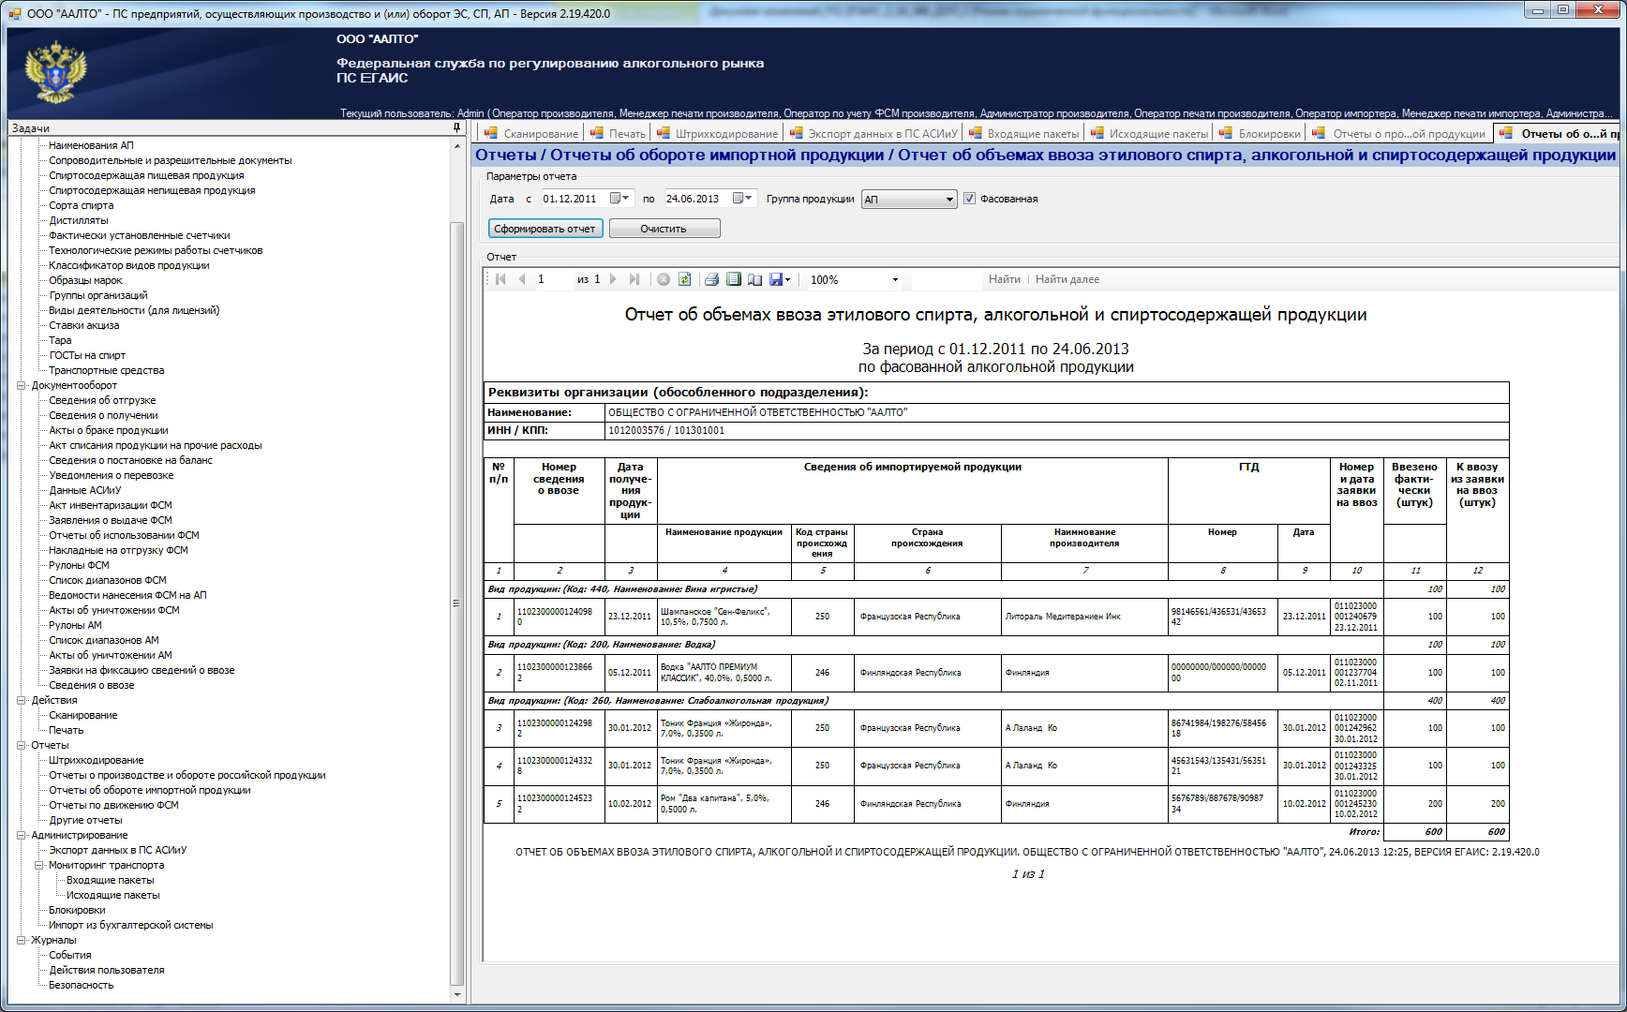Viewport: 1627px width, 1012px height.
Task: Open the start date calendar picker
Action: (x=619, y=199)
